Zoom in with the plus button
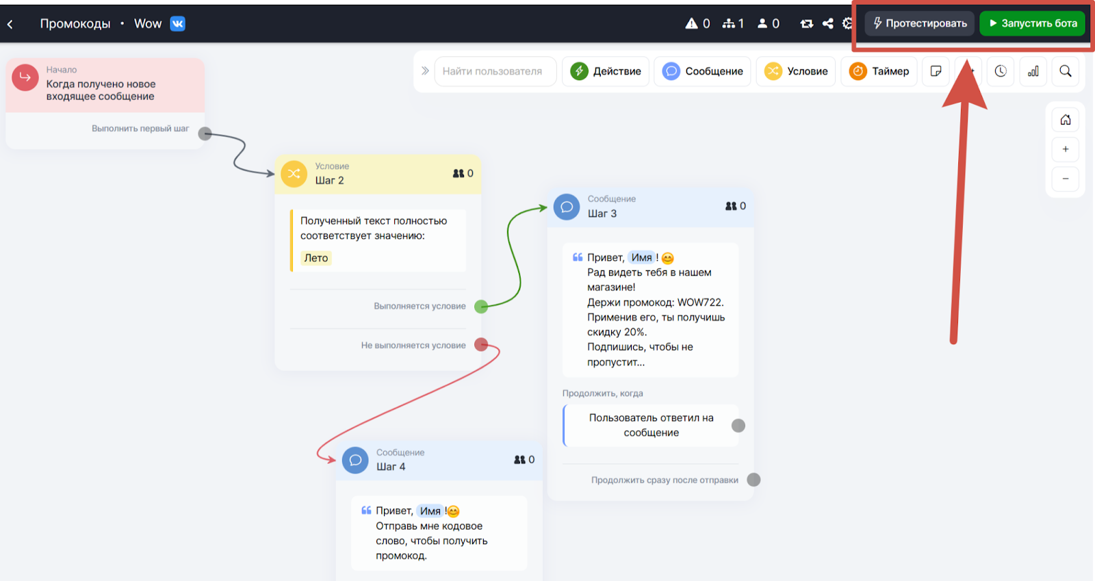1095x581 pixels. point(1066,149)
